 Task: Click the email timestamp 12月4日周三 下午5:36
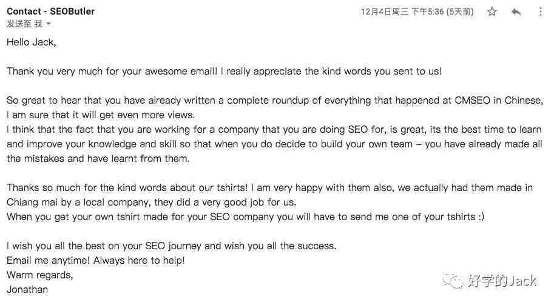[402, 12]
